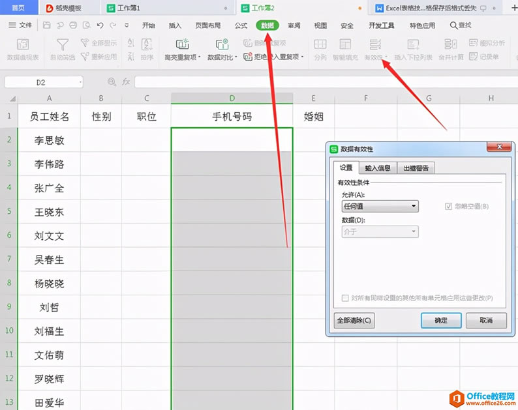Click into the formula bar input
Image resolution: width=518 pixels, height=410 pixels.
click(x=326, y=82)
